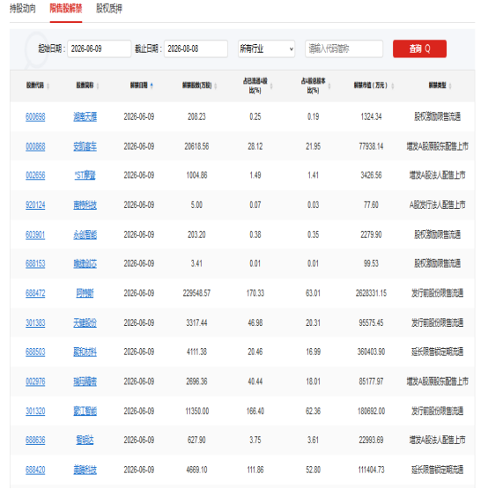Open stock code link 688636
This screenshot has width=488, height=489.
pos(35,441)
